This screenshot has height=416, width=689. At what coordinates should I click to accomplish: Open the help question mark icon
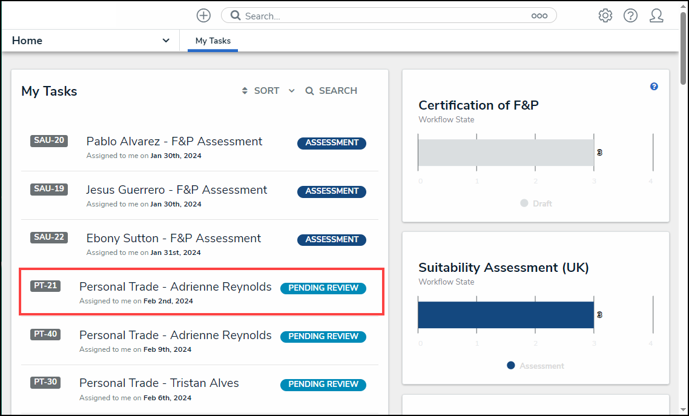(x=630, y=16)
